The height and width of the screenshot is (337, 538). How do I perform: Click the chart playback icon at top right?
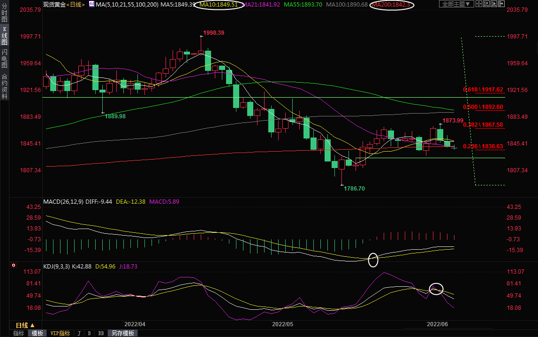point(494,4)
